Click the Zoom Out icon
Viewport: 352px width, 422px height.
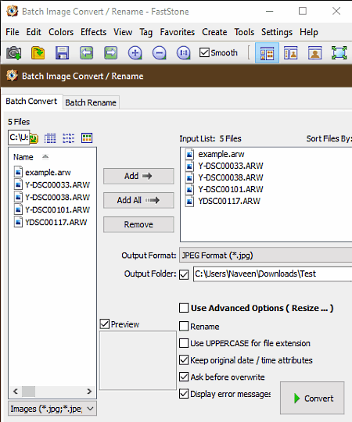(x=159, y=53)
